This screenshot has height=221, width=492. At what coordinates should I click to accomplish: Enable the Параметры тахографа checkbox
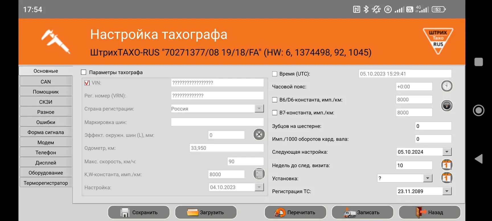coord(84,72)
